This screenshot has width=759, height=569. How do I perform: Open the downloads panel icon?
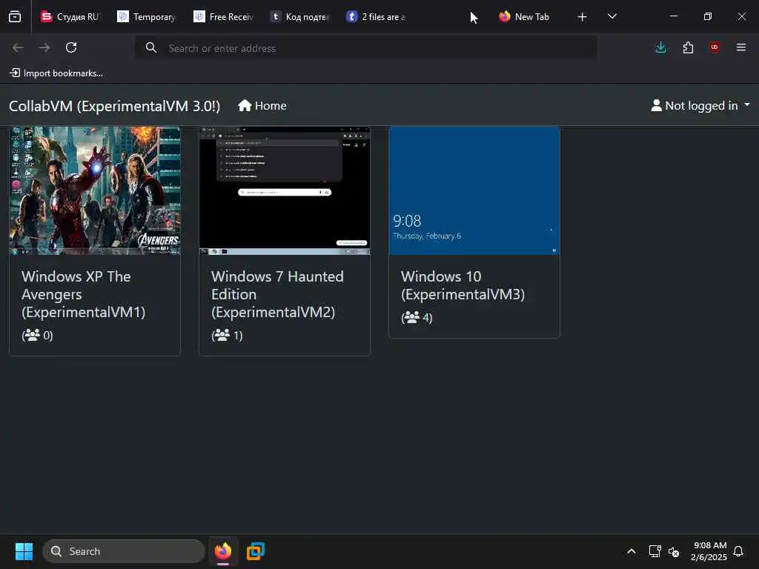pos(660,47)
